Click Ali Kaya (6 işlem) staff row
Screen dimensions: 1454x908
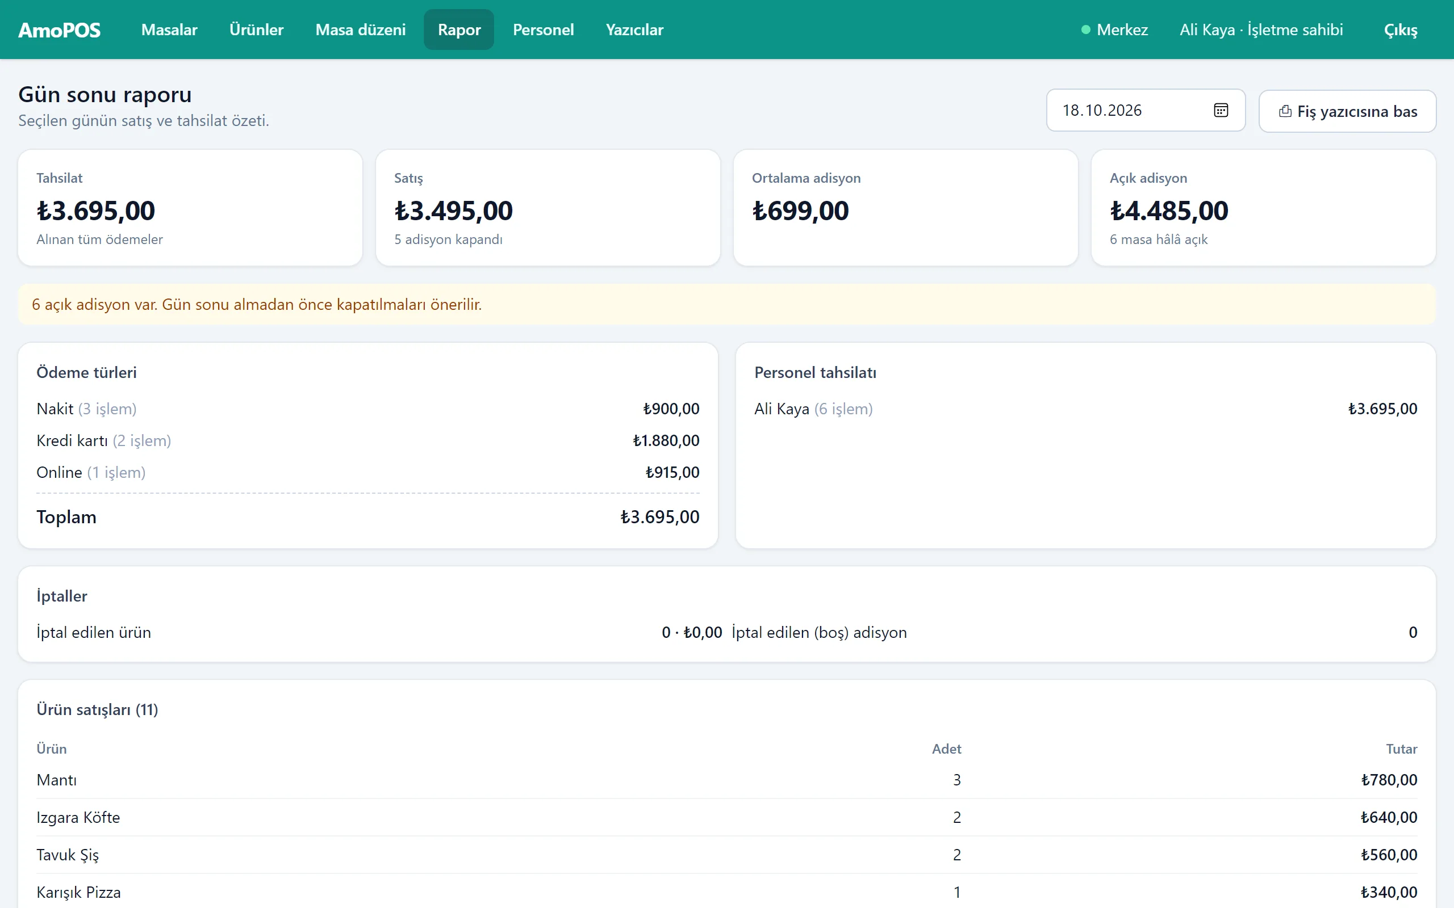[1086, 409]
